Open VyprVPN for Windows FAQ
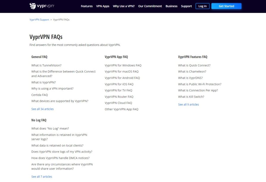The width and height of the screenshot is (266, 182). [123, 65]
